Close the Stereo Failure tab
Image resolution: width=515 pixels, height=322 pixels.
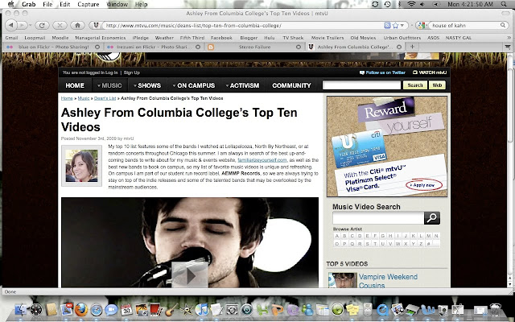click(x=299, y=47)
